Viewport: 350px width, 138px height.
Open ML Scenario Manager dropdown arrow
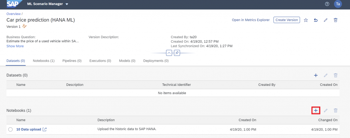tap(67, 4)
